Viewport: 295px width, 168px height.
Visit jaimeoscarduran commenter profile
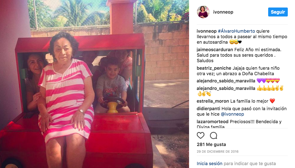[215, 50]
